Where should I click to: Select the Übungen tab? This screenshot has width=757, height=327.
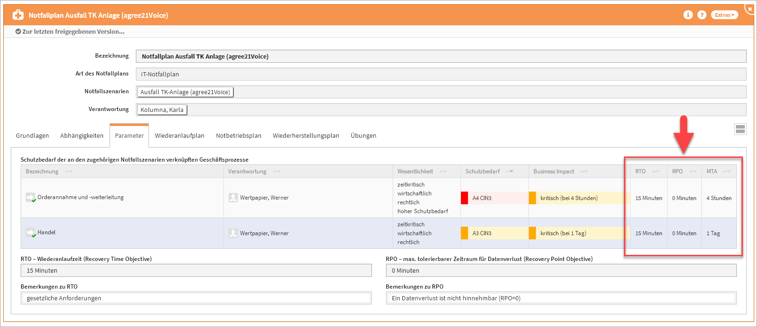tap(363, 136)
